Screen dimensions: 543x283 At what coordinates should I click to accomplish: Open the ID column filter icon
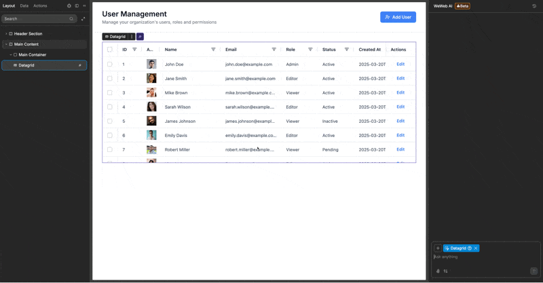pyautogui.click(x=134, y=50)
